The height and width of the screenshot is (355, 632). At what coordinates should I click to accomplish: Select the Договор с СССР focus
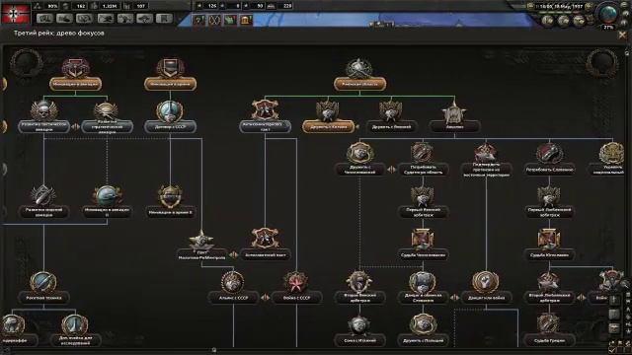click(x=170, y=127)
